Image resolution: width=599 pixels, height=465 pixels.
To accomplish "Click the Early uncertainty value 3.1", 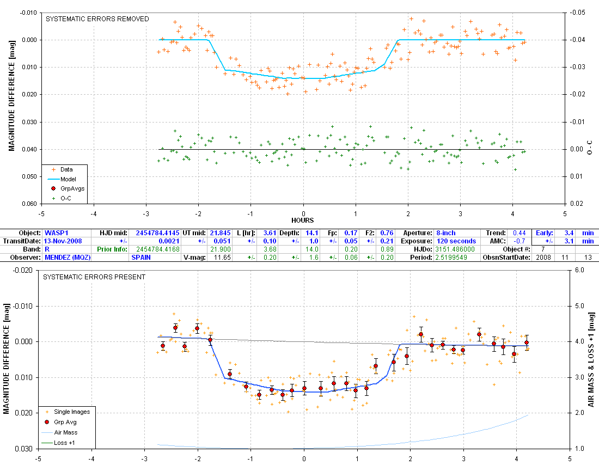I will [x=569, y=241].
